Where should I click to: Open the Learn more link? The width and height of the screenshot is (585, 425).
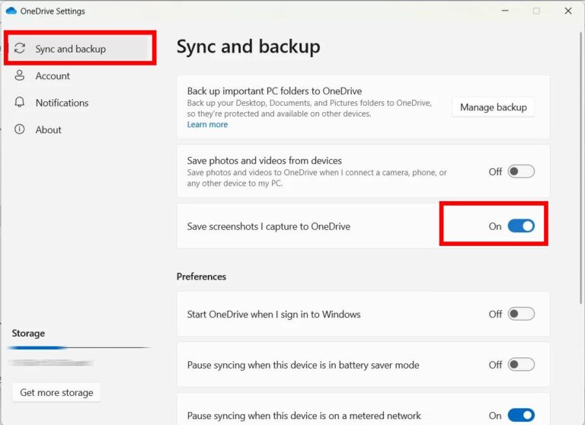coord(207,124)
